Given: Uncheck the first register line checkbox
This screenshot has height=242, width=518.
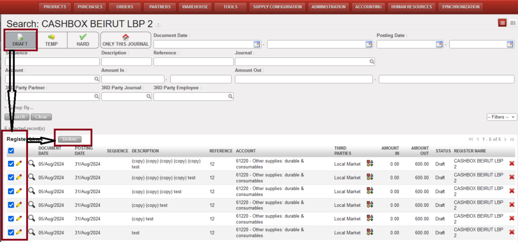Looking at the screenshot, I should coord(11,163).
